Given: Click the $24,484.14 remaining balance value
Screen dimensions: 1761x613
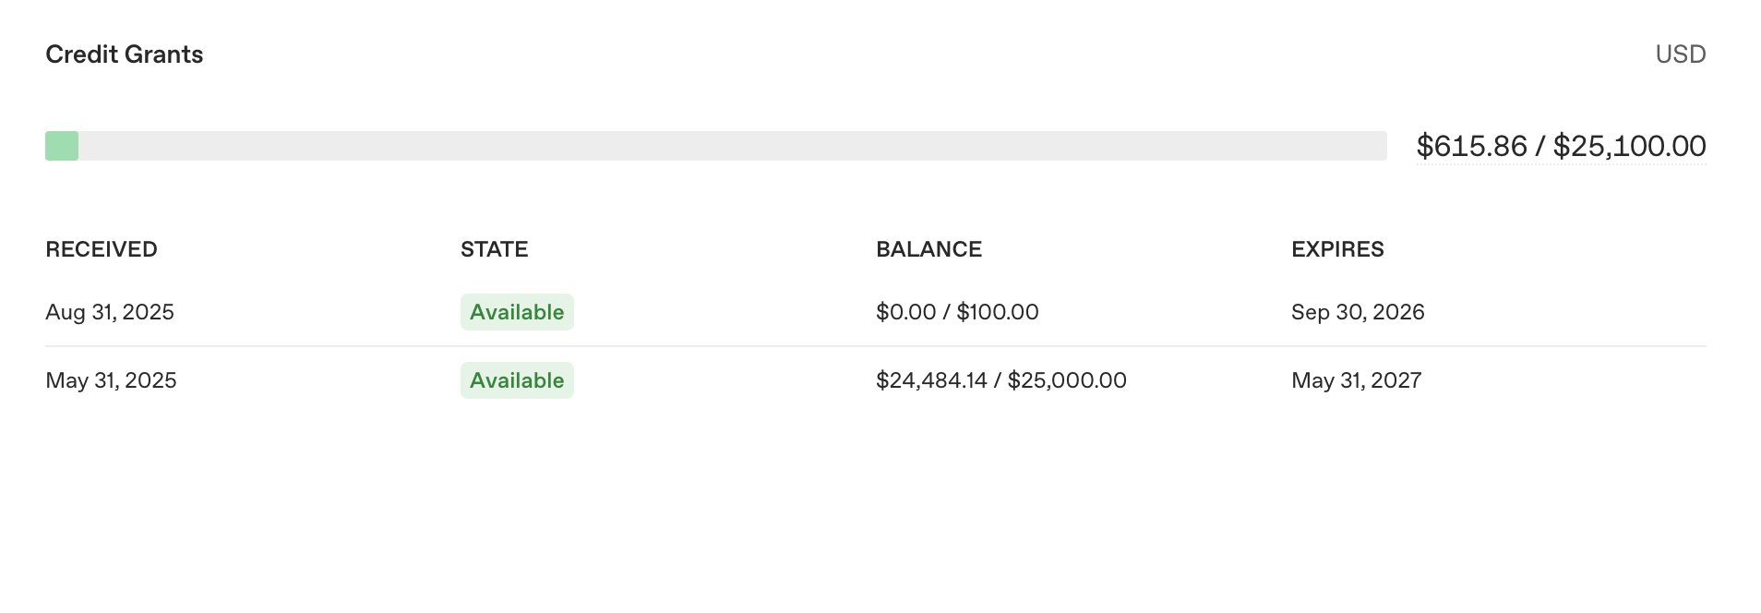Looking at the screenshot, I should coord(931,380).
